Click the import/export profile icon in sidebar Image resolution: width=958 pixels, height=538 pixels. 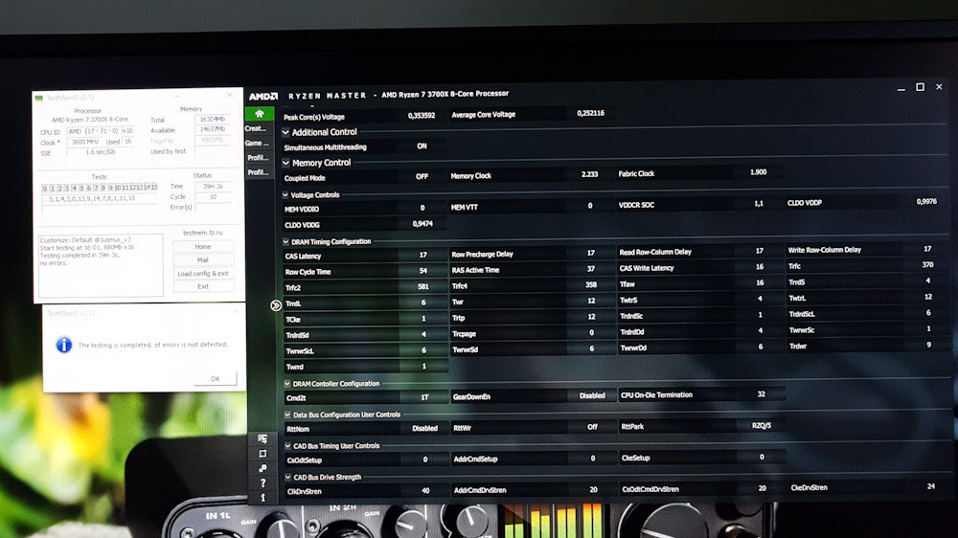tap(262, 438)
